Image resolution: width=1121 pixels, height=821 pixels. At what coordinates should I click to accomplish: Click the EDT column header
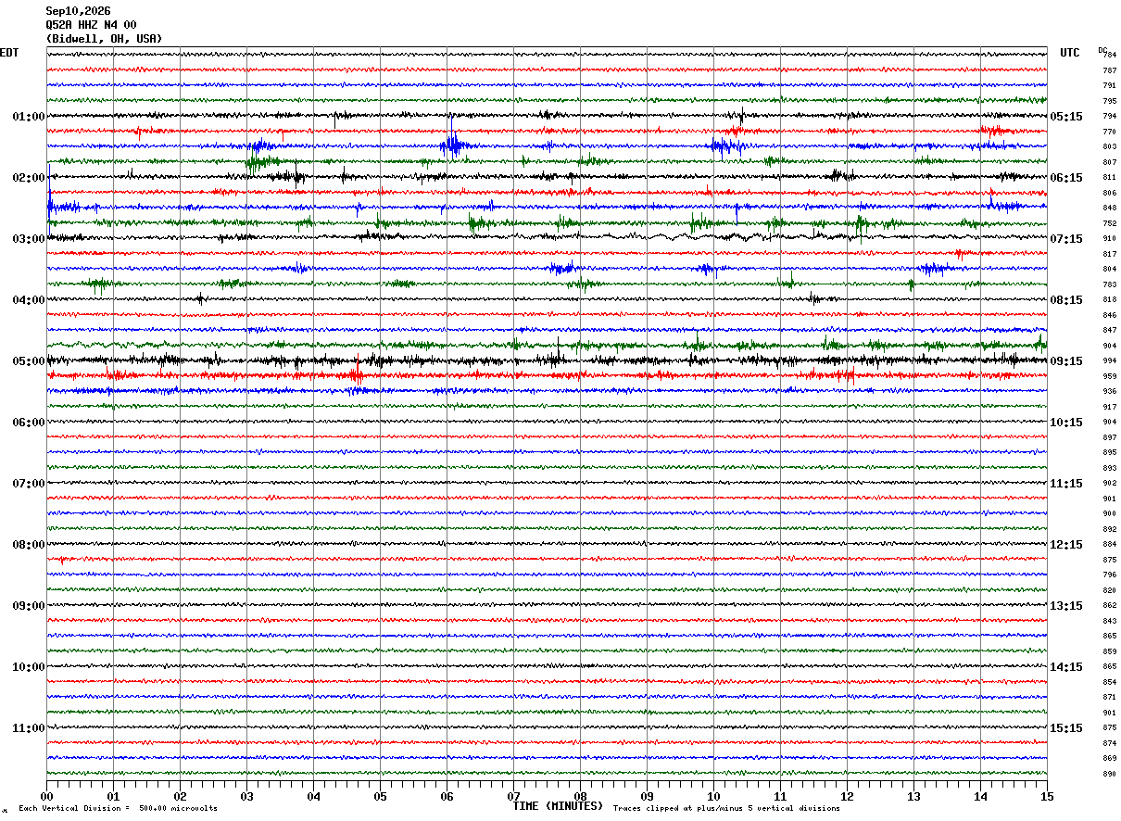9,53
